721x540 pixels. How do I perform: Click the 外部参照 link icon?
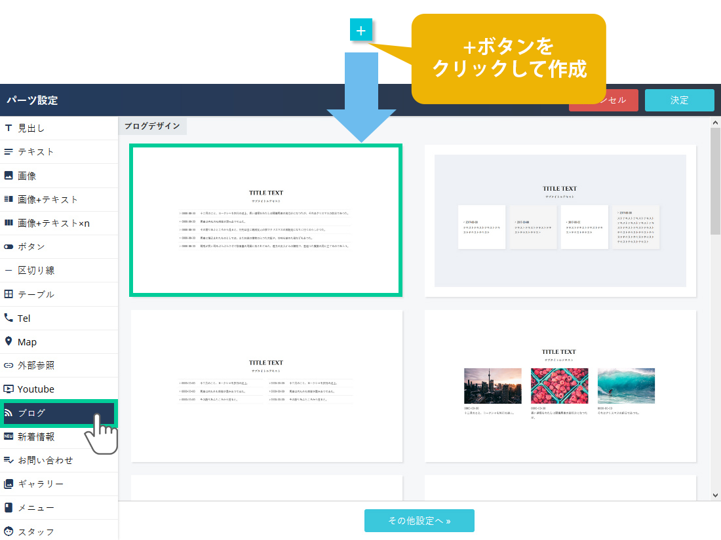(x=9, y=366)
